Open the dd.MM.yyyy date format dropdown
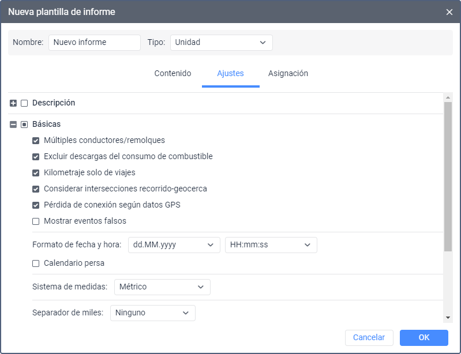 (x=174, y=245)
